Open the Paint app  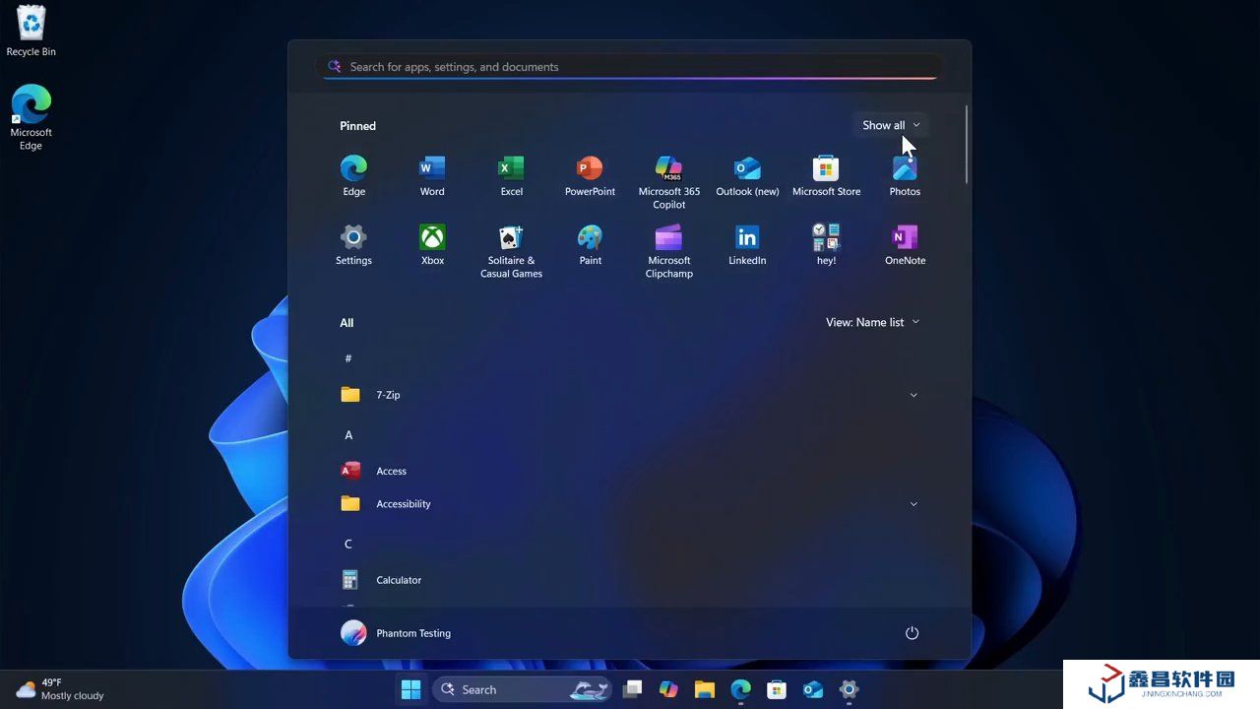point(590,244)
